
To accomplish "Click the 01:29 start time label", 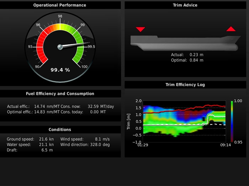I will (x=143, y=145).
